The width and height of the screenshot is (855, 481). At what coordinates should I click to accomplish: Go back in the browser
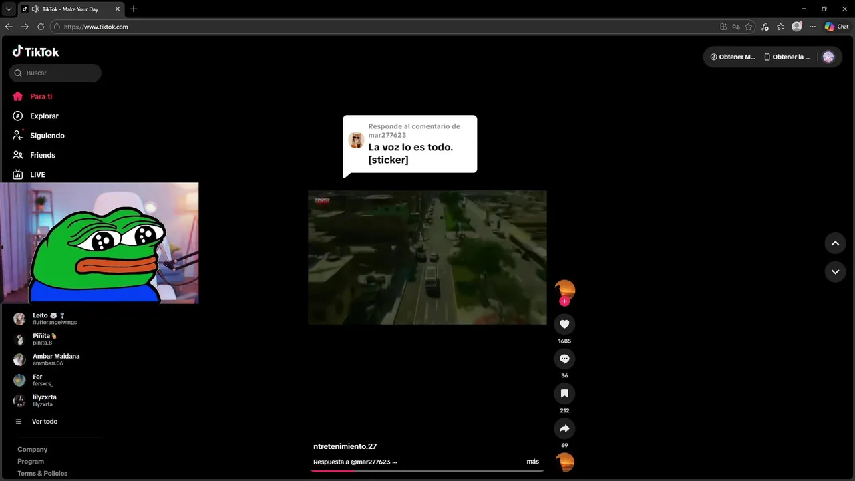tap(9, 27)
